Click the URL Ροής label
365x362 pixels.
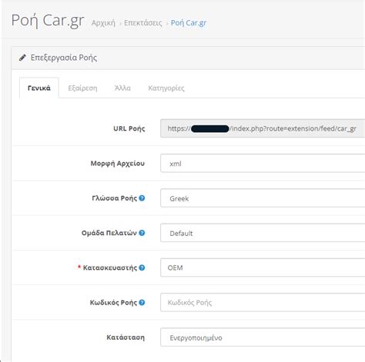tap(129, 128)
